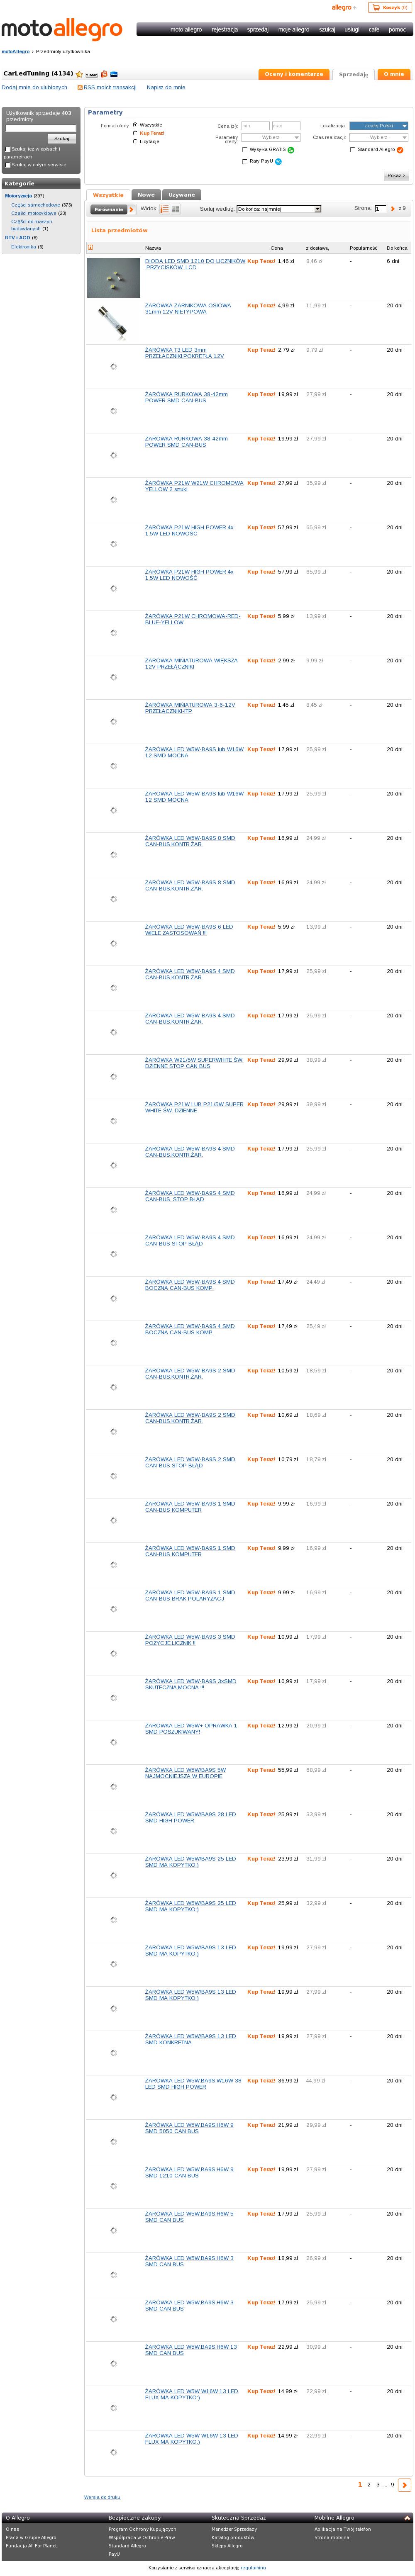
Task: Expand the Sortuj według dropdown
Action: (279, 209)
